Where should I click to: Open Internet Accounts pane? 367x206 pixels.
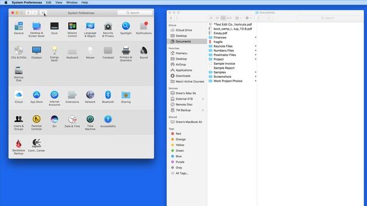pyautogui.click(x=54, y=98)
